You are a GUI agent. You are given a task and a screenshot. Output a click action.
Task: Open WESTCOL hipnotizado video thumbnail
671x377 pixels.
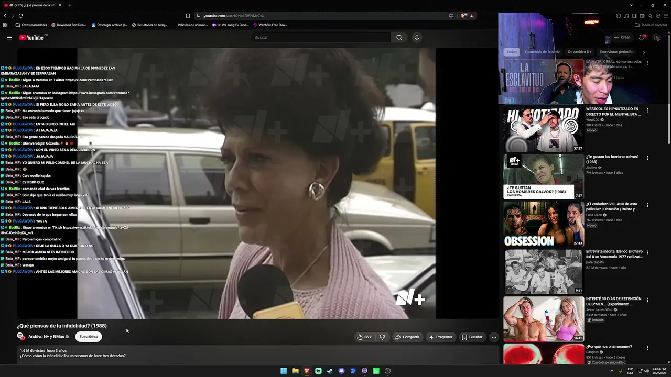click(544, 129)
